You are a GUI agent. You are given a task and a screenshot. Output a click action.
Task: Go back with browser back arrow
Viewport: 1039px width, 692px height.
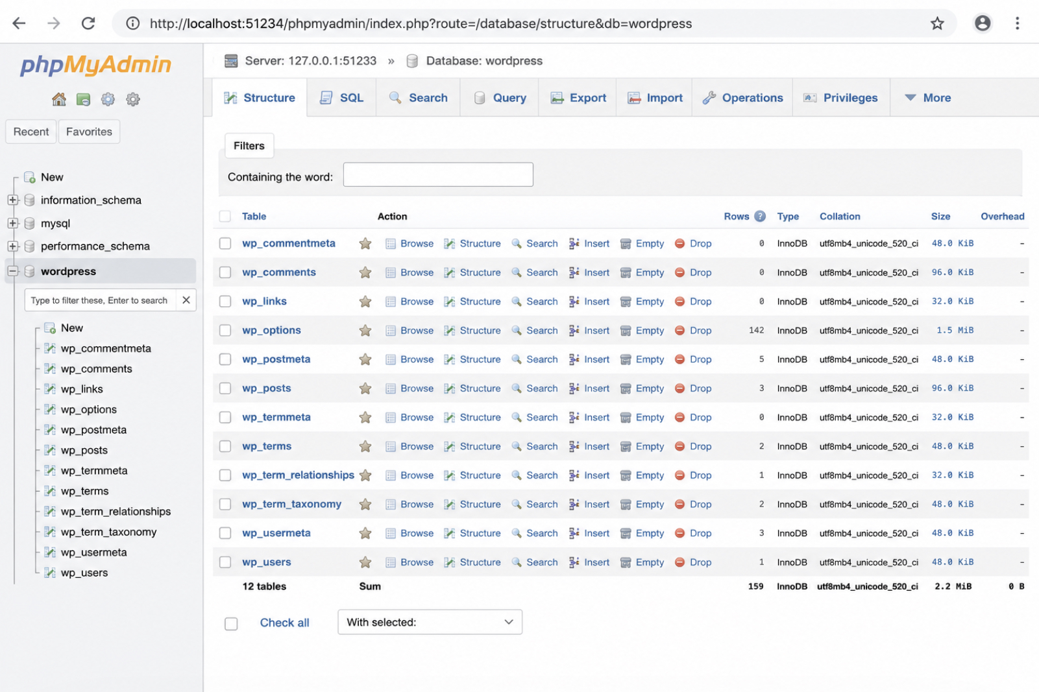[x=19, y=23]
